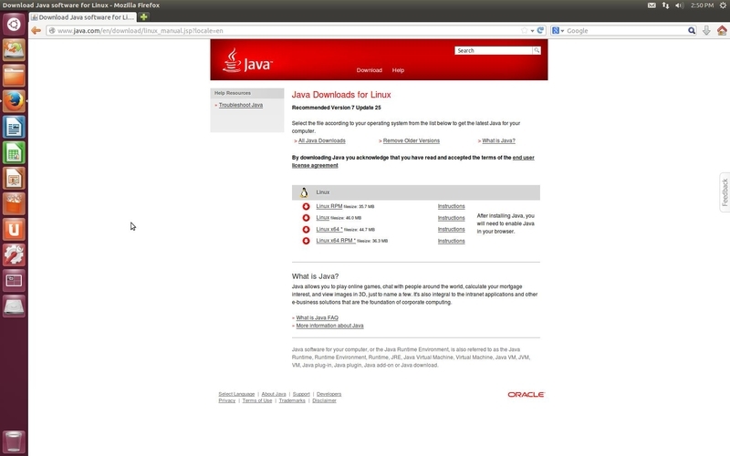Click the Support footer link

[301, 394]
